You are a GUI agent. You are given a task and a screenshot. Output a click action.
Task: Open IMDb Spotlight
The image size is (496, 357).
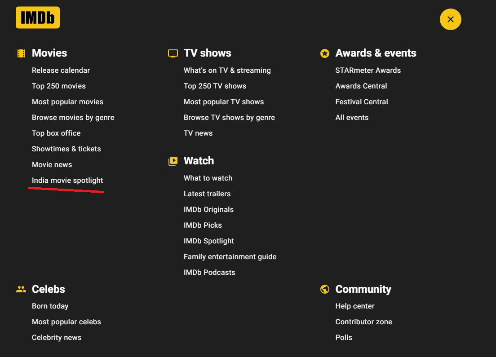pyautogui.click(x=209, y=241)
